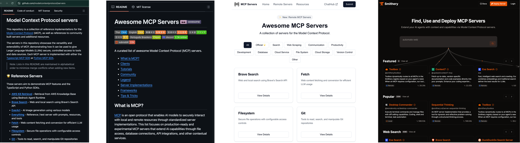520x143 pixels.
Task: Select the All category filter
Action: tap(248, 45)
